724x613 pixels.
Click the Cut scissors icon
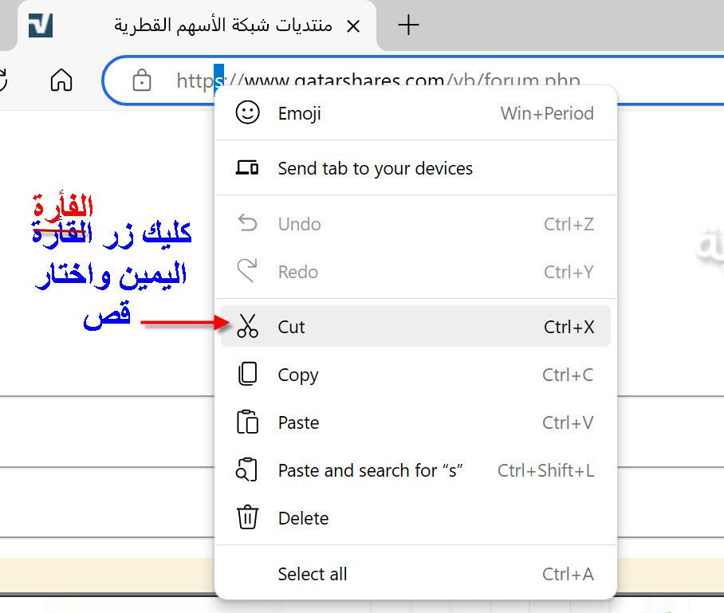point(247,326)
